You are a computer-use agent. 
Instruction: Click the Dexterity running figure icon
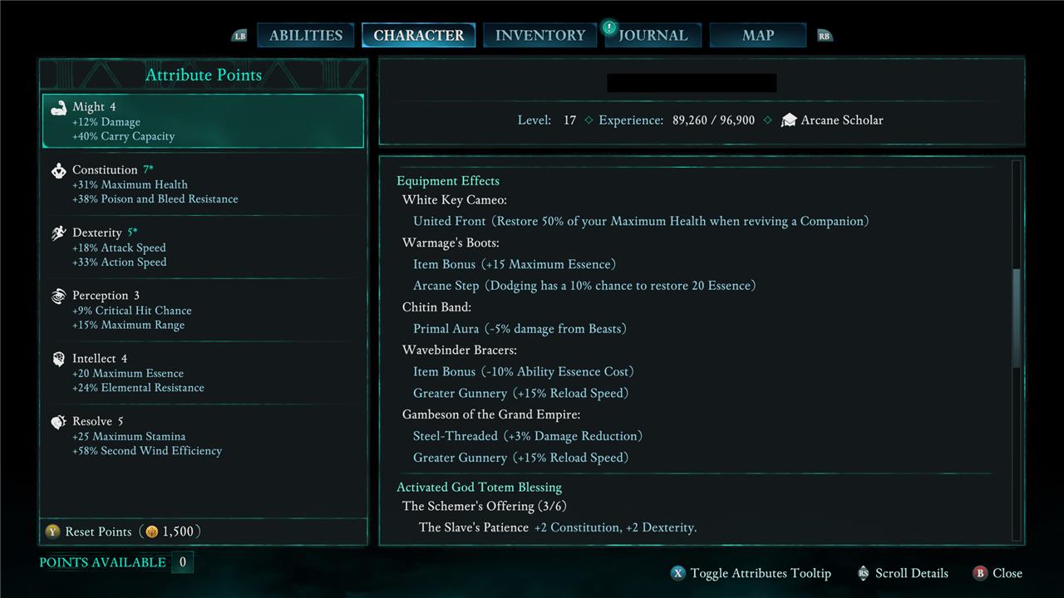click(x=58, y=234)
